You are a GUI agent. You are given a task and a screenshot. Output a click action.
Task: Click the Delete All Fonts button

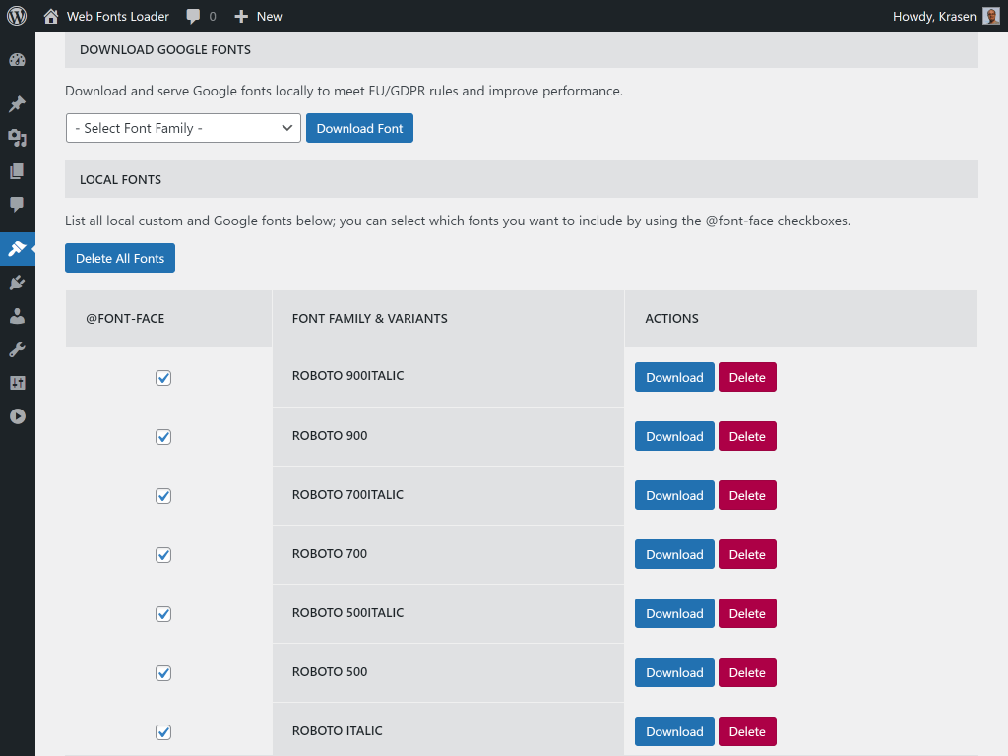point(120,258)
